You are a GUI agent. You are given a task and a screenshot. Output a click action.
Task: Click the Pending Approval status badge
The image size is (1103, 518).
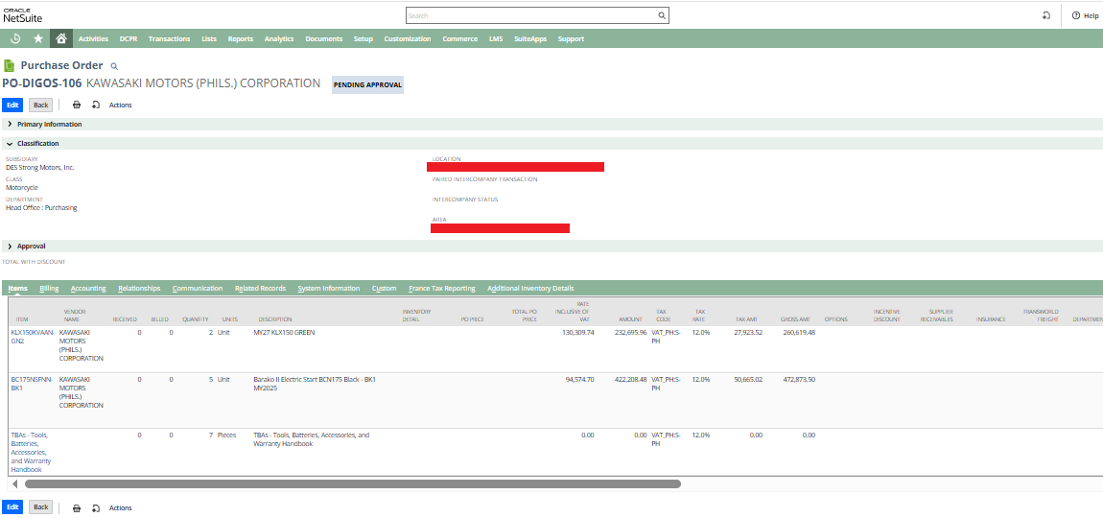368,84
